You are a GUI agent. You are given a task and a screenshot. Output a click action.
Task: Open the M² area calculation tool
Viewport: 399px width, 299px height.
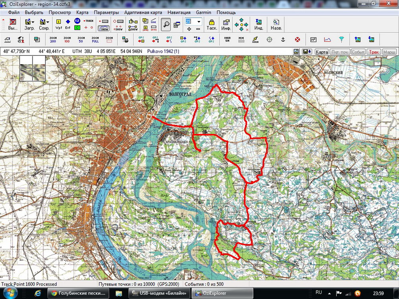click(313, 39)
